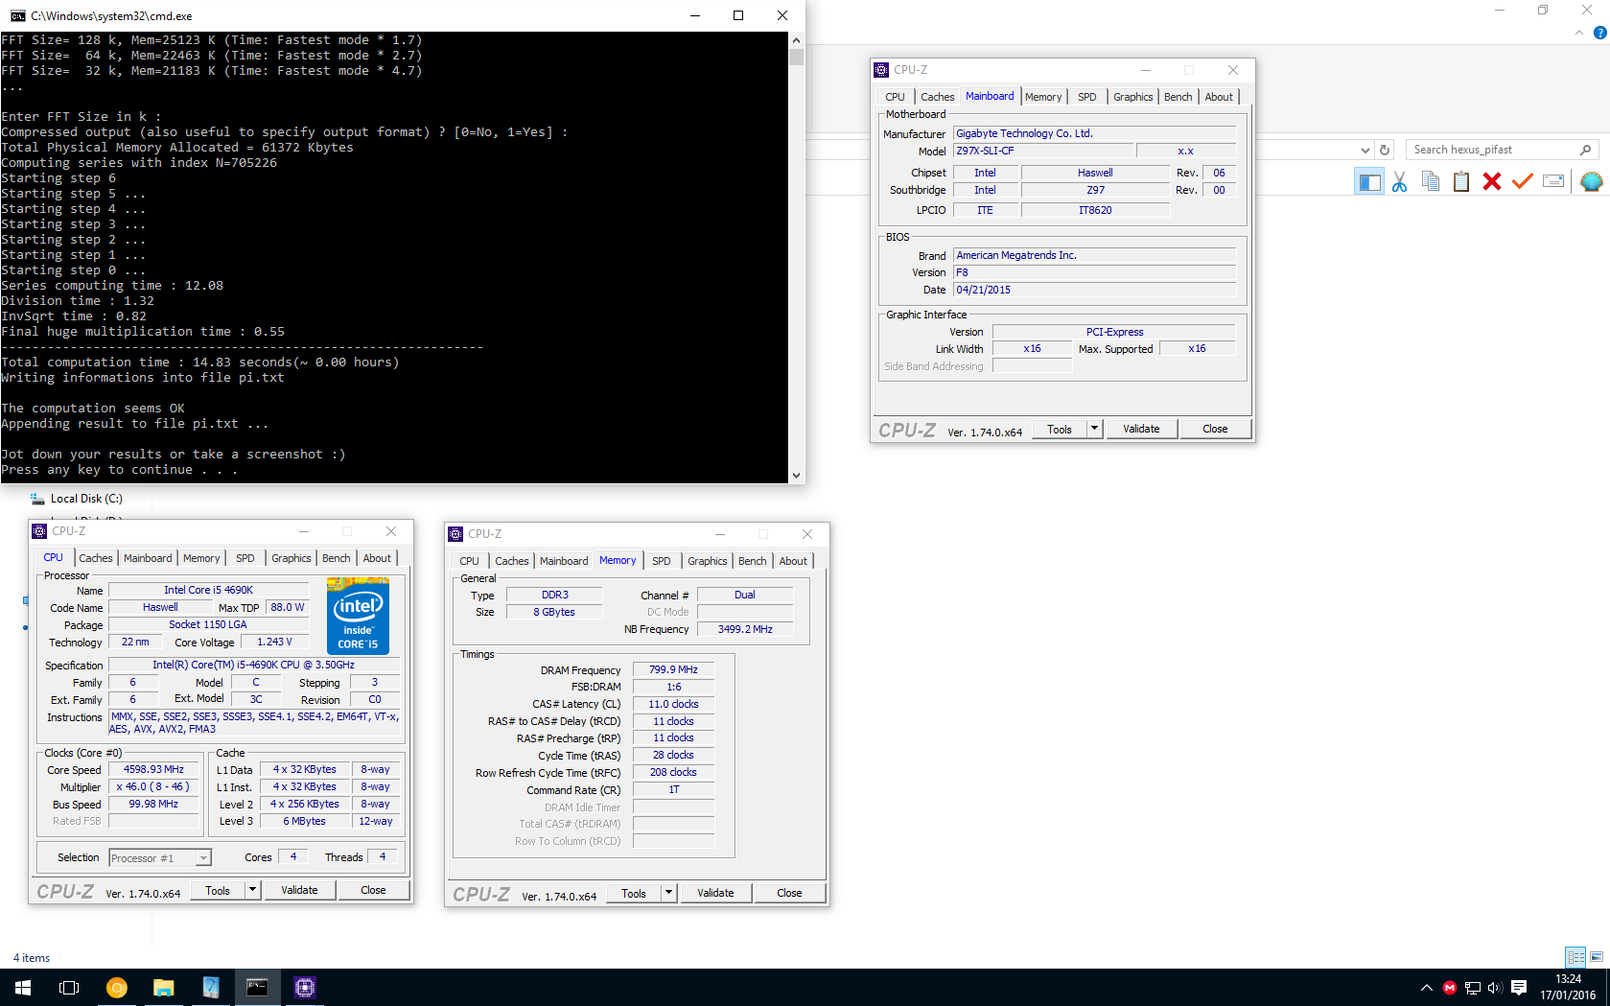This screenshot has height=1006, width=1610.
Task: Select Local Disk (C:) in navigation pane
Action: click(x=86, y=499)
